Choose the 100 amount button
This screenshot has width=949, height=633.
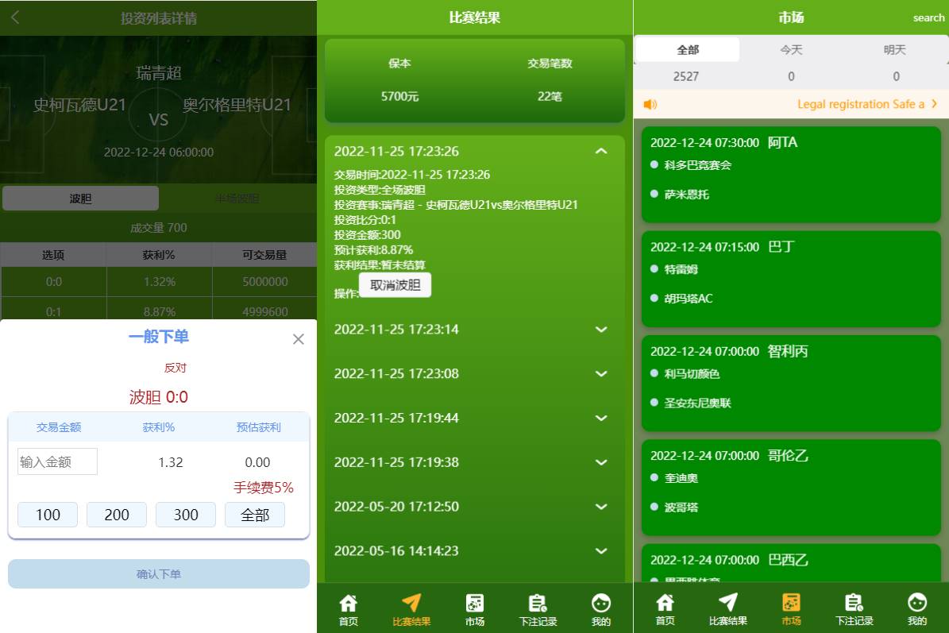coord(48,515)
